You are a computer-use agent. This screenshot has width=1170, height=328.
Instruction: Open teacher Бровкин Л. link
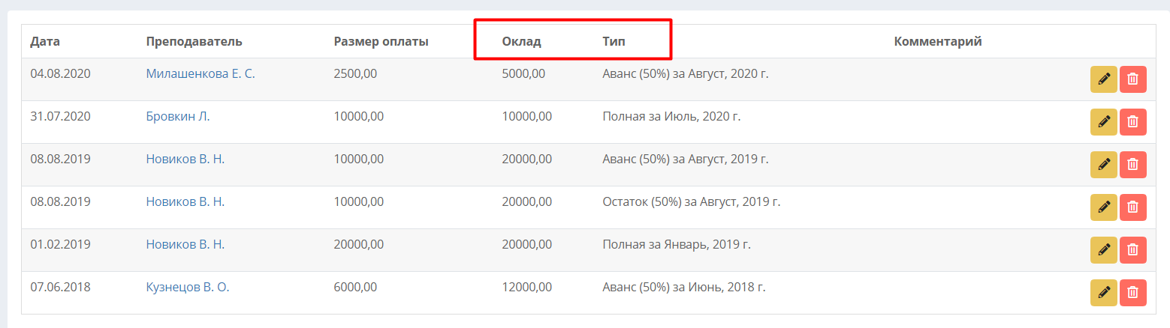coord(178,116)
